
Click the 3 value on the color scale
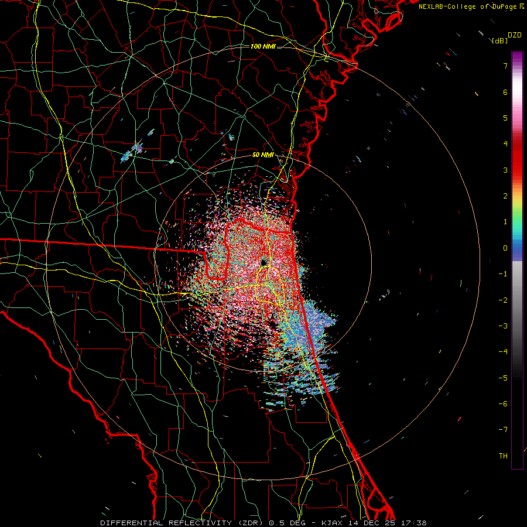pyautogui.click(x=505, y=170)
